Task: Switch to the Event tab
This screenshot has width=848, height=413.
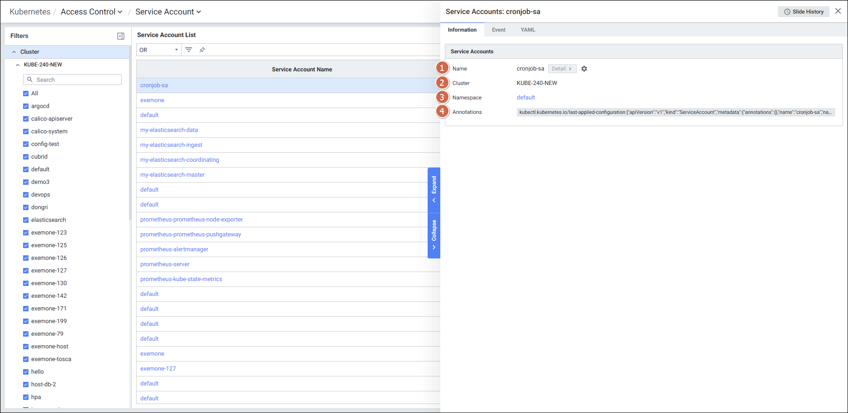Action: tap(499, 30)
